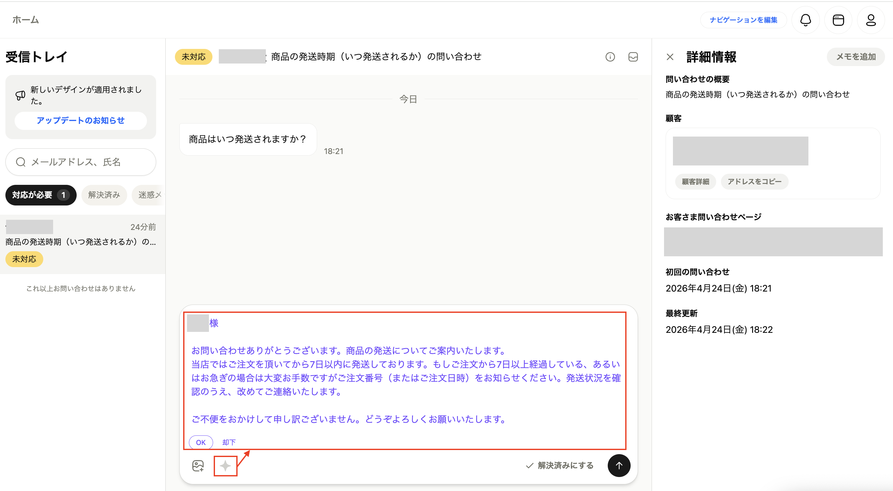The image size is (893, 491).
Task: Select the 対応が必要 tab
Action: click(x=41, y=195)
